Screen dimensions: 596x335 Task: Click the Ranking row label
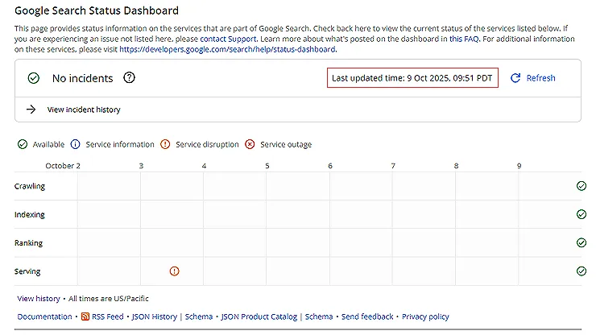click(28, 243)
